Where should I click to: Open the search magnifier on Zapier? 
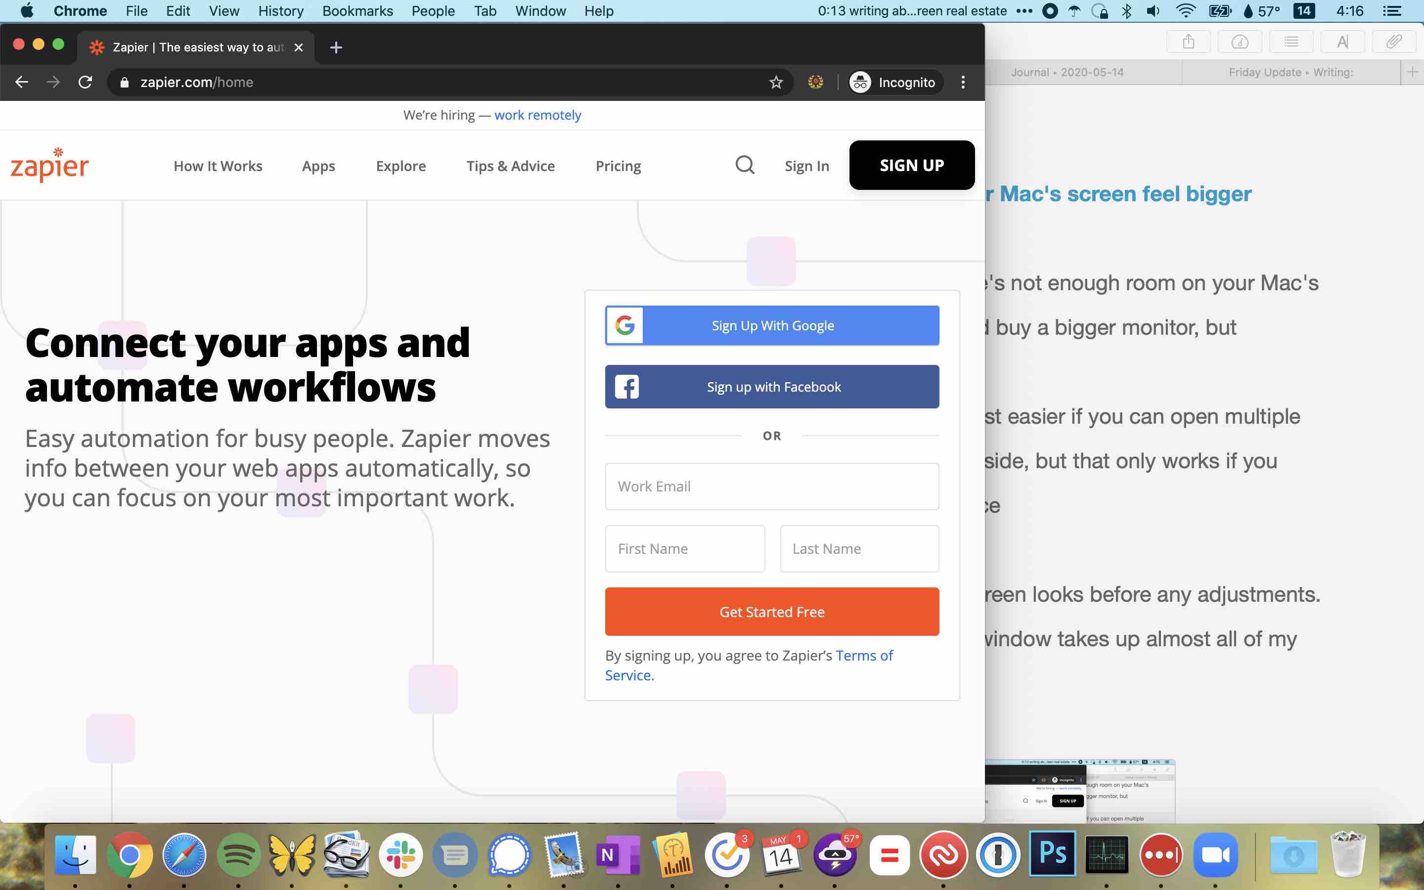(745, 166)
